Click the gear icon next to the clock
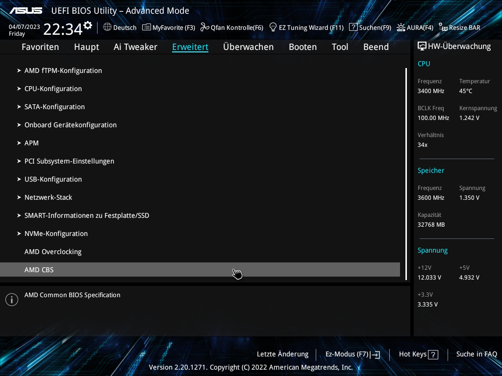 [x=88, y=25]
